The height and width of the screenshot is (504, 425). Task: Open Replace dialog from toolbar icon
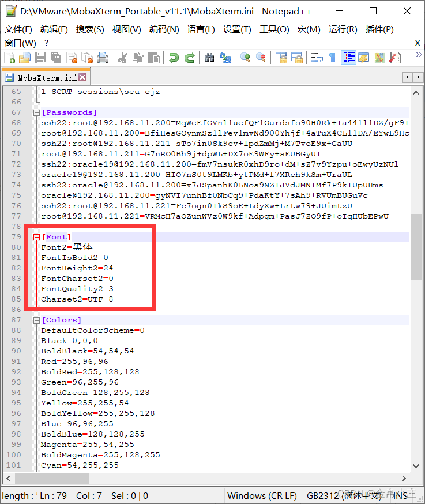pyautogui.click(x=225, y=58)
